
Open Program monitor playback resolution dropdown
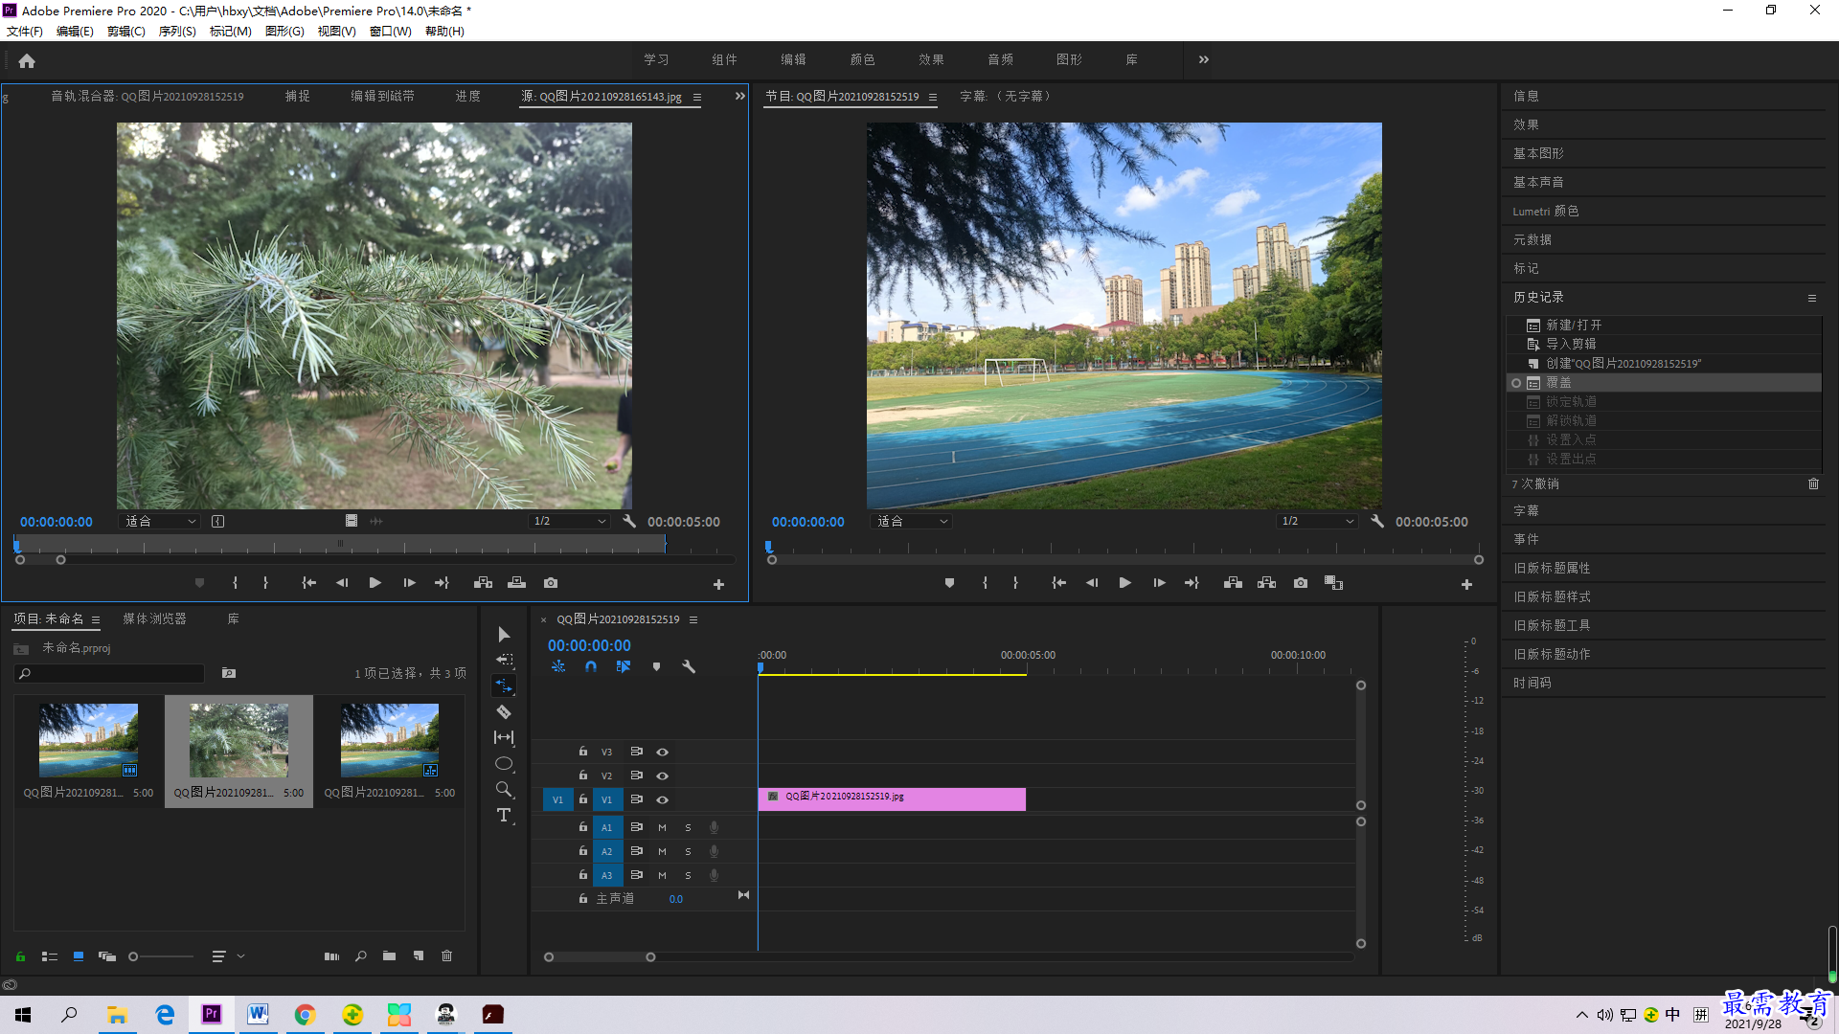1318,521
